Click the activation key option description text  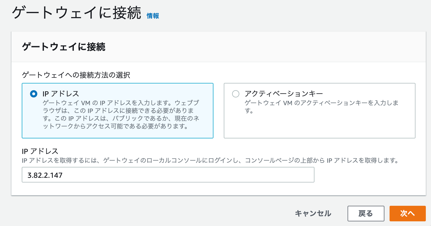click(x=321, y=107)
